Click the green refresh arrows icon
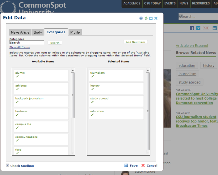This screenshot has height=175, width=218. click(x=146, y=18)
